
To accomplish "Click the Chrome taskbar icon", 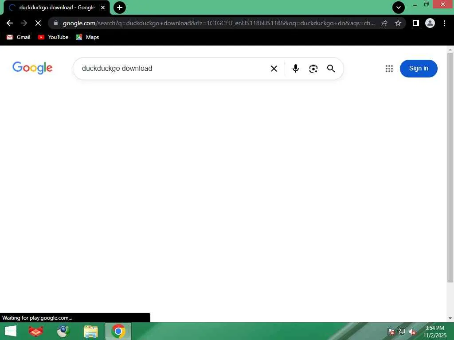I will 118,331.
